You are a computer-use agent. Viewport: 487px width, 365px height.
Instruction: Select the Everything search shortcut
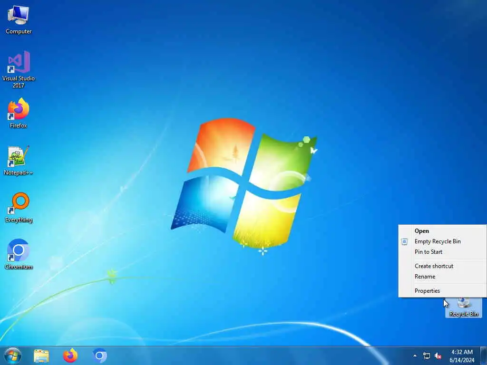[x=19, y=208]
